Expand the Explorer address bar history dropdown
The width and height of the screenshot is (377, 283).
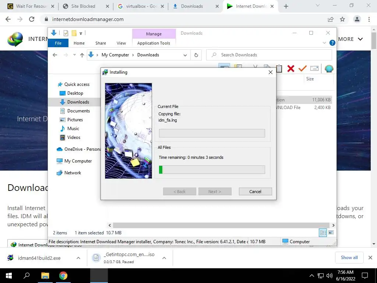click(185, 55)
